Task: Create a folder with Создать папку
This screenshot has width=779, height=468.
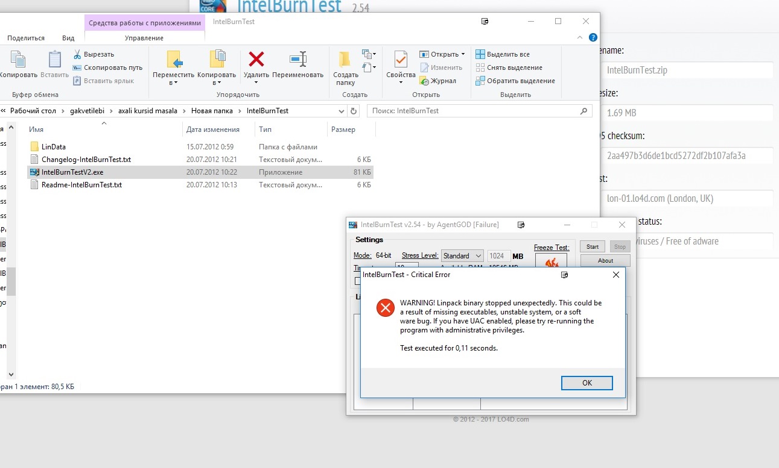Action: [345, 67]
